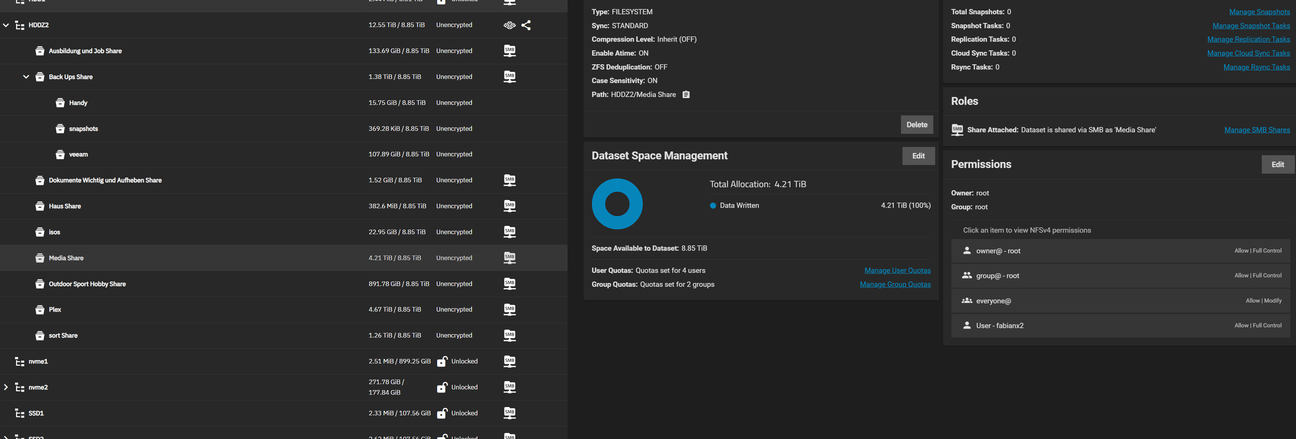View everyone@ permission entry

point(1121,301)
